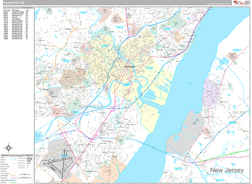252x184 pixels.
Task: Select the PEDRICKTOWN row in ZIP index
Action: tap(17, 12)
